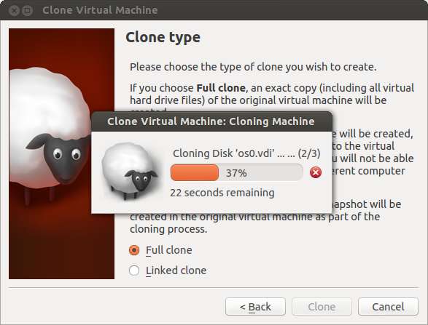Cancel cloning with the red X icon

pos(316,172)
